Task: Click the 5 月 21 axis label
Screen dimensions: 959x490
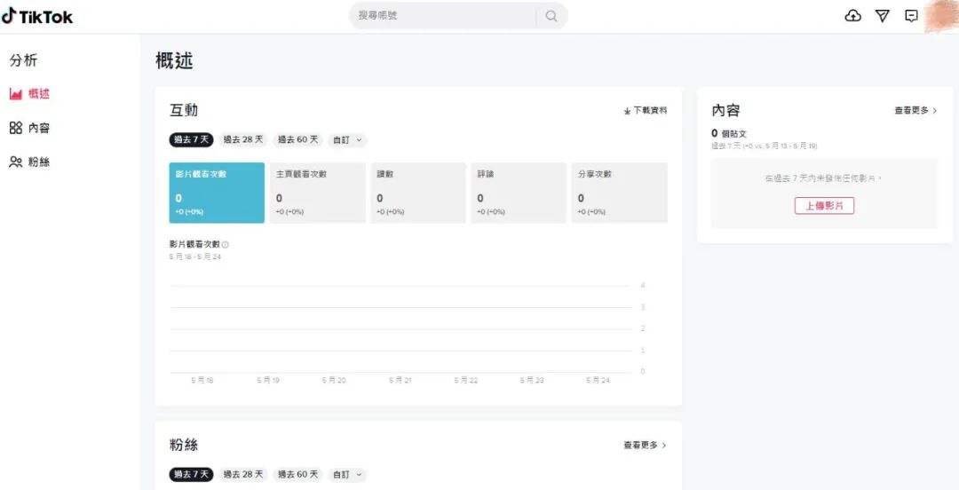Action: click(x=400, y=381)
